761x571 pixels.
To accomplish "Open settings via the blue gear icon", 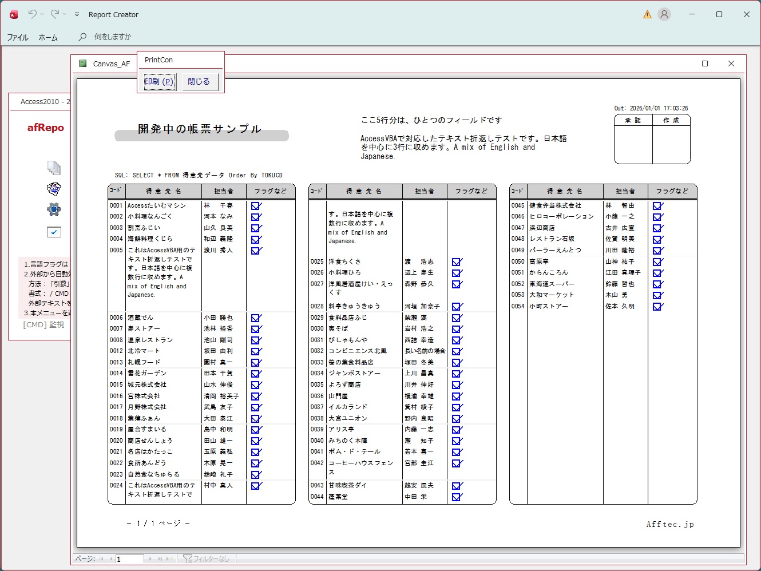I will tap(54, 209).
